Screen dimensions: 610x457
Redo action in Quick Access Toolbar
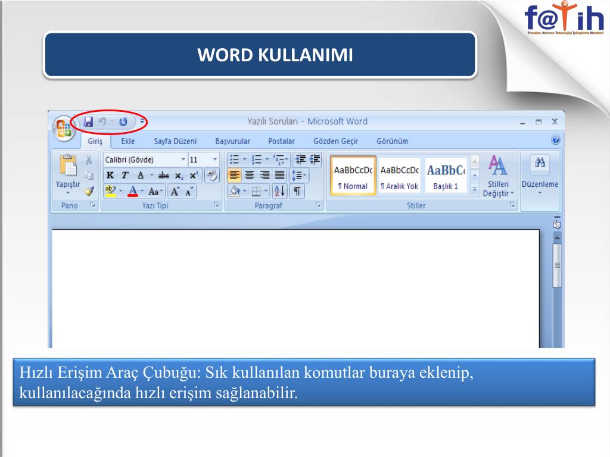[x=123, y=122]
